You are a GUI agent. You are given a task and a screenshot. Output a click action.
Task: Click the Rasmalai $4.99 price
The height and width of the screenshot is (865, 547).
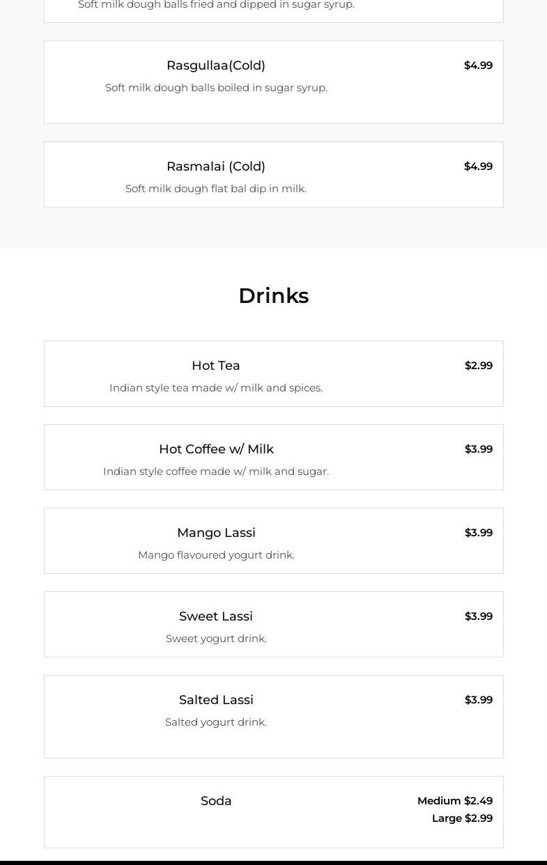click(x=478, y=166)
